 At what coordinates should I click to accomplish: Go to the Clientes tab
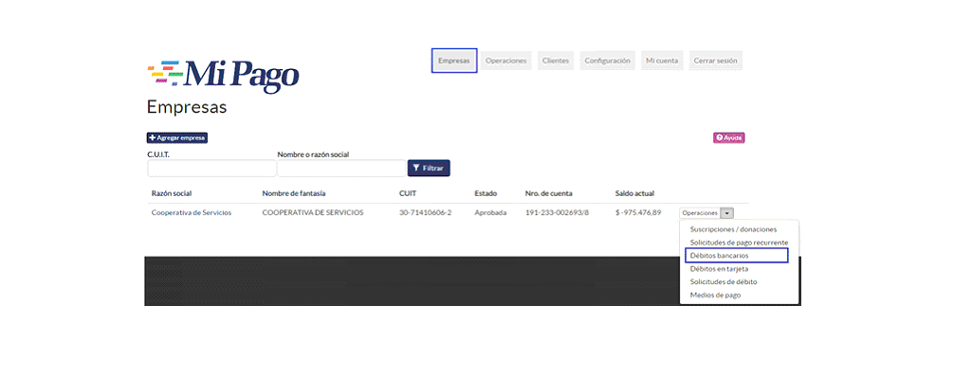(x=556, y=61)
